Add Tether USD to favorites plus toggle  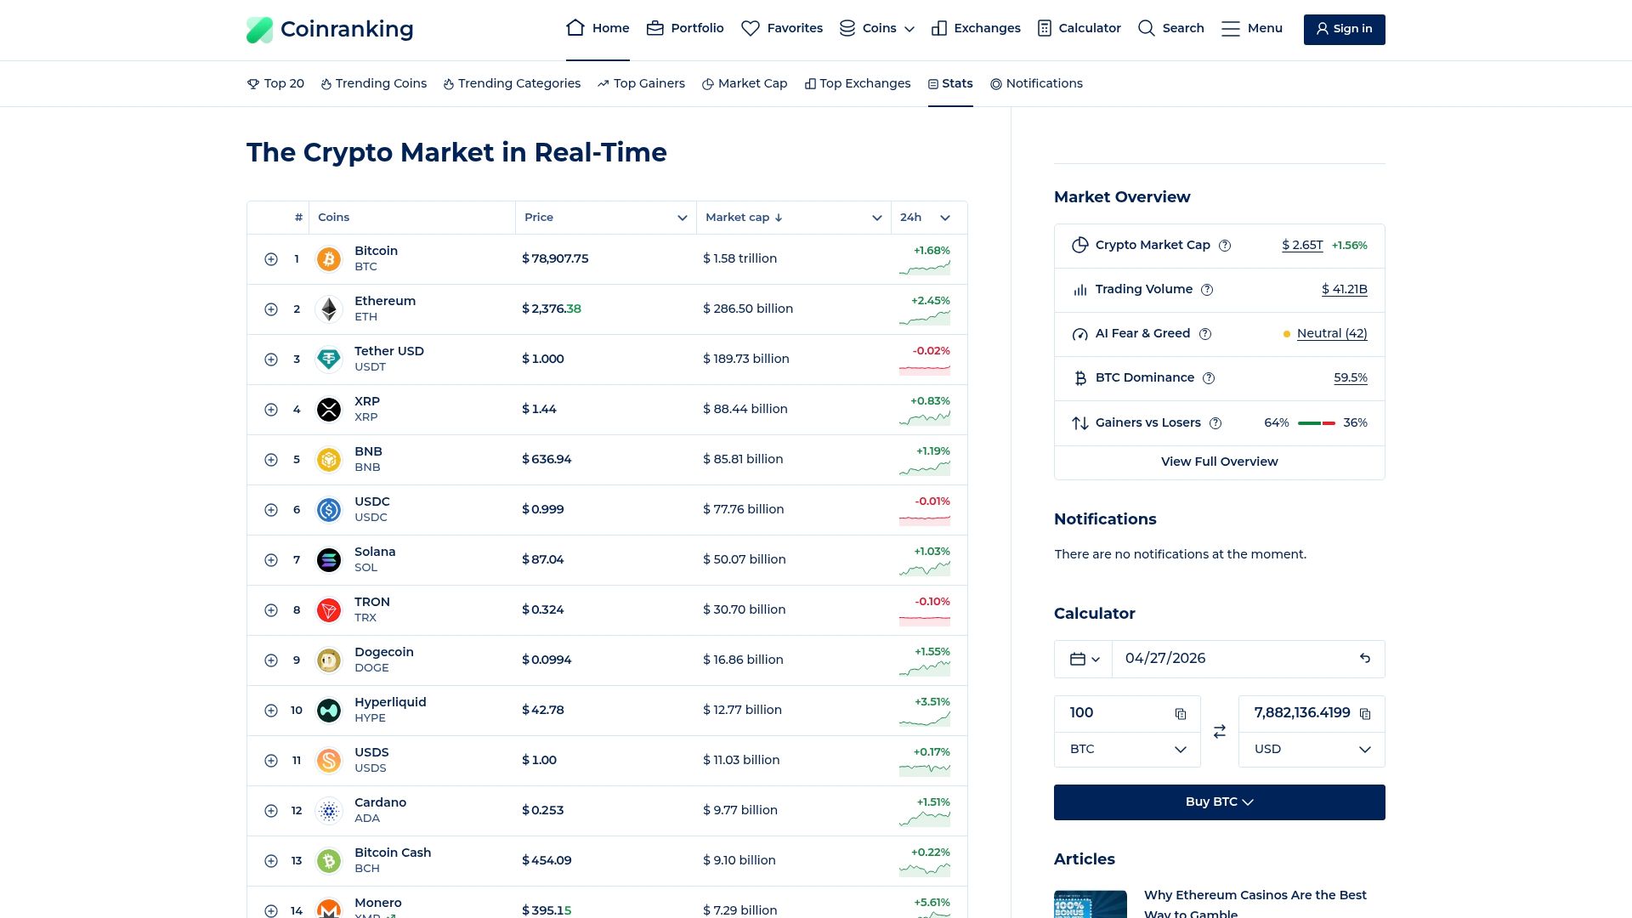point(271,360)
